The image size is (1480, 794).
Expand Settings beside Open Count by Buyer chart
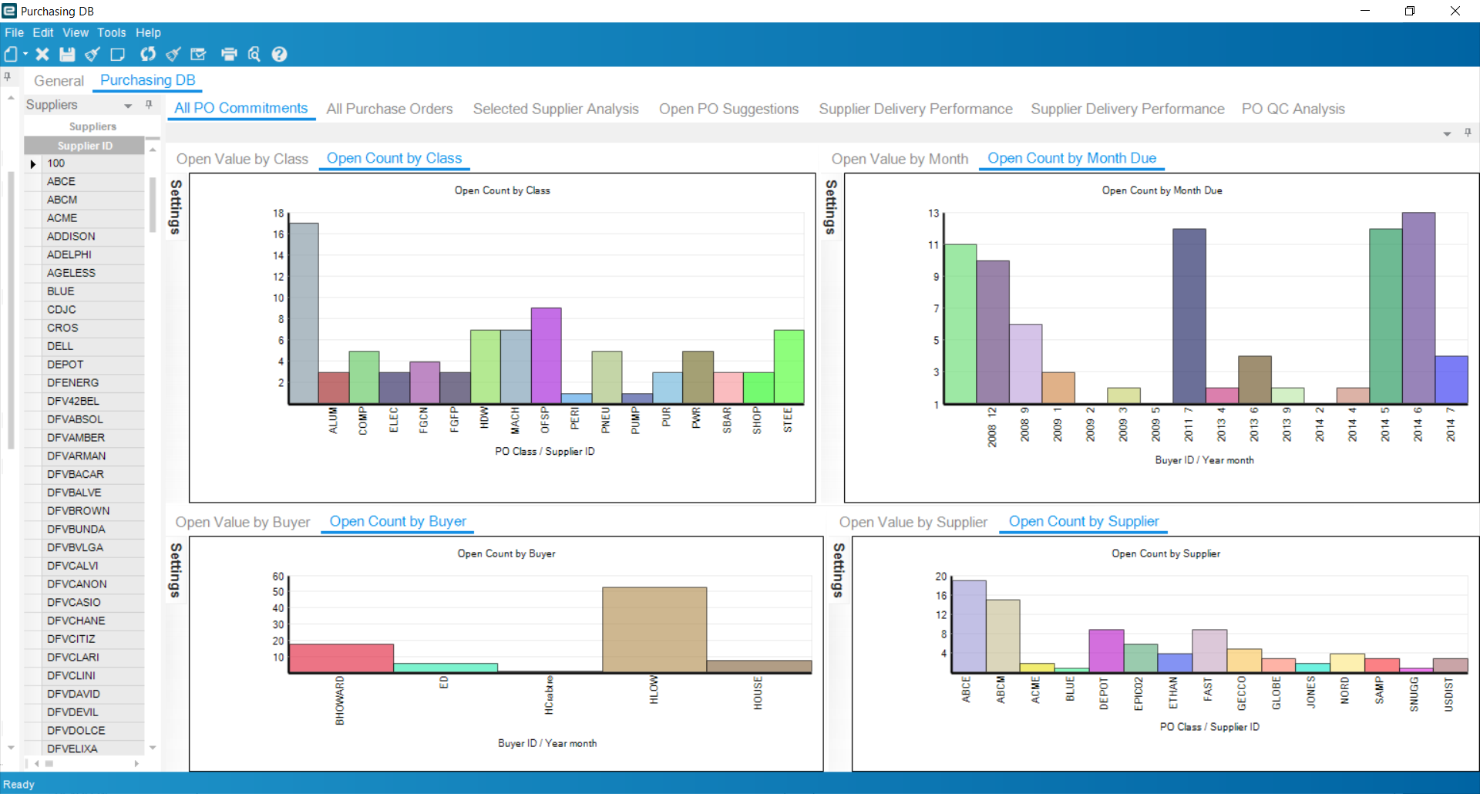176,570
